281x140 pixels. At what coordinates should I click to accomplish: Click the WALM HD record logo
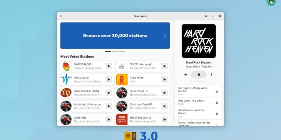pos(66,119)
